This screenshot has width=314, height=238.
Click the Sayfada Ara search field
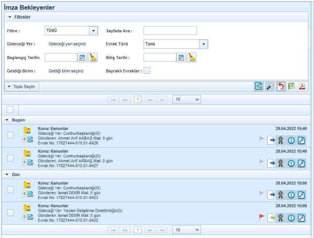click(x=170, y=31)
